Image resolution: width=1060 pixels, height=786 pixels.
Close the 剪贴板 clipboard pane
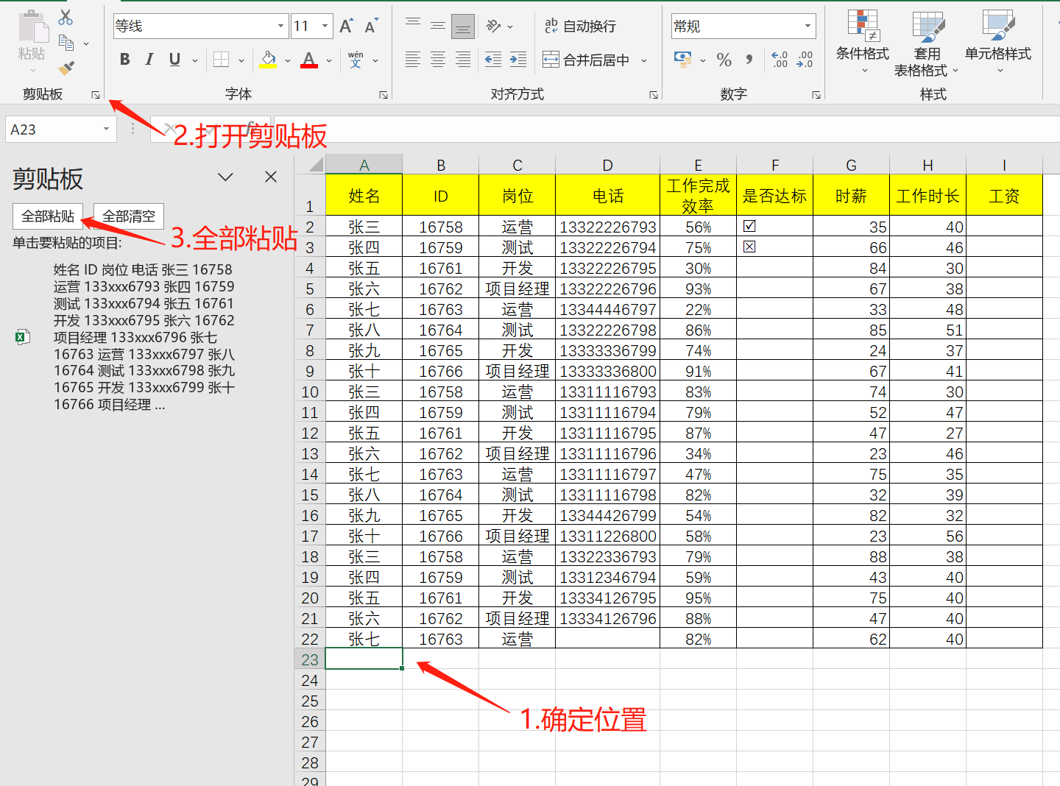271,177
